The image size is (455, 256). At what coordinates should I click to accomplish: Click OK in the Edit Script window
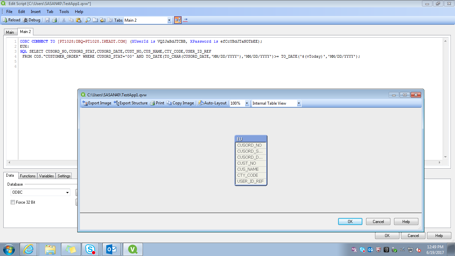pyautogui.click(x=387, y=236)
